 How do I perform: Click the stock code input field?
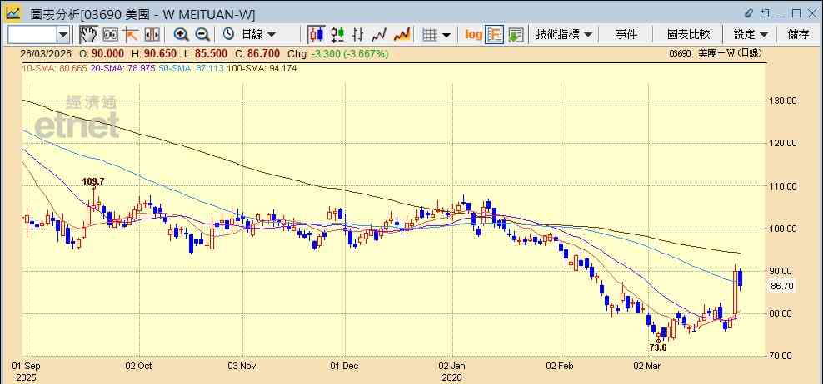point(31,35)
